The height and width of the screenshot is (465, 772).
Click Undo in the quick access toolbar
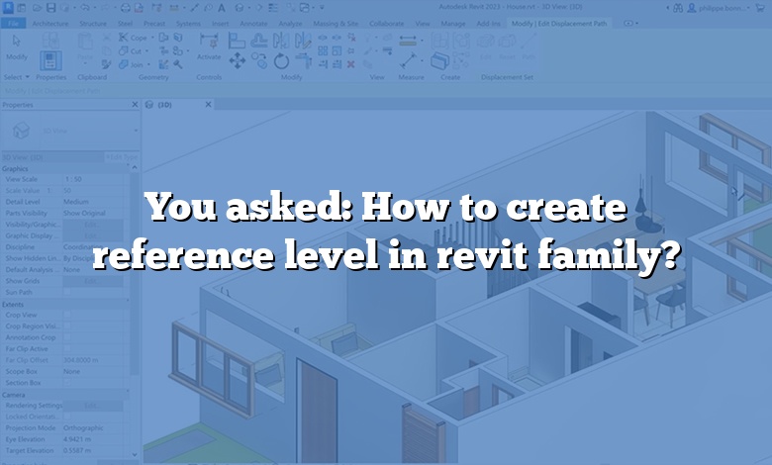tap(85, 8)
